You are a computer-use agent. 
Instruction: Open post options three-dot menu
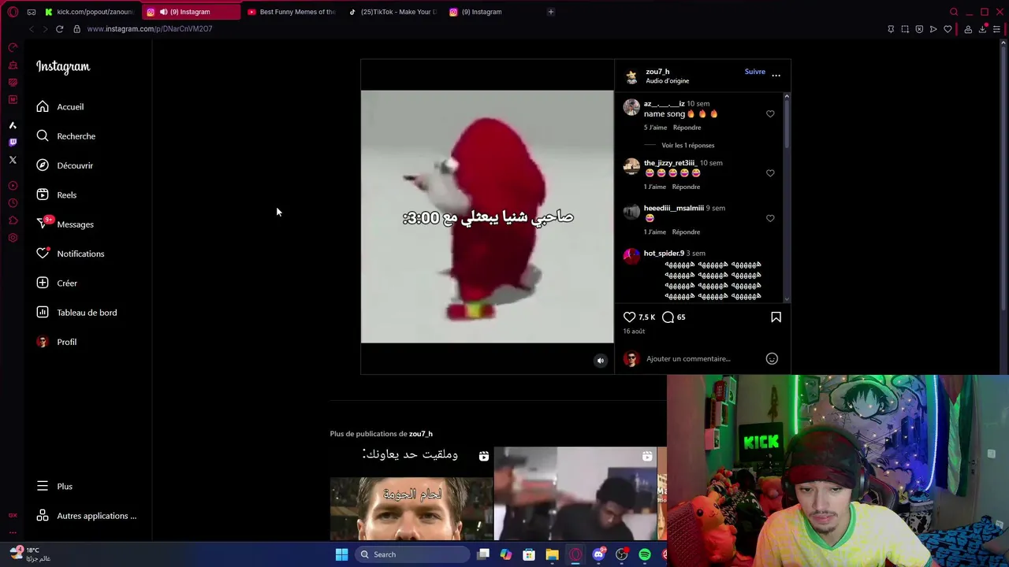coord(776,75)
